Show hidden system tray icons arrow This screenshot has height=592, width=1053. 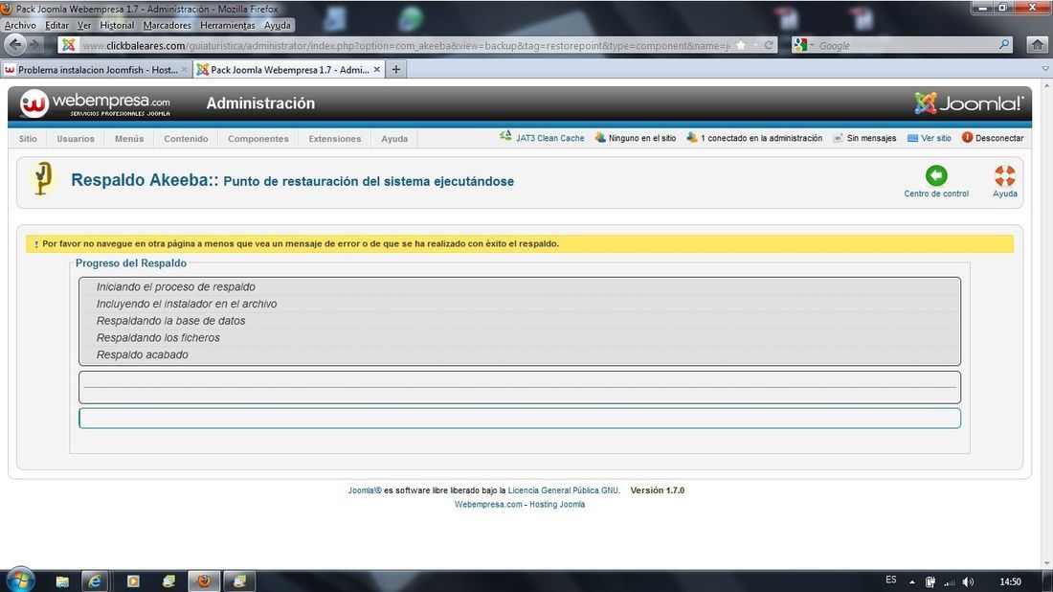pos(912,581)
